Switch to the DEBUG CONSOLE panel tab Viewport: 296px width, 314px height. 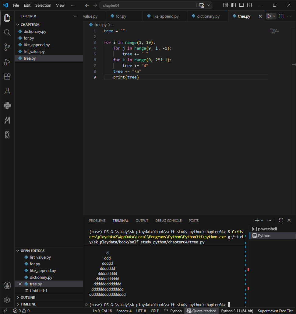pos(168,221)
